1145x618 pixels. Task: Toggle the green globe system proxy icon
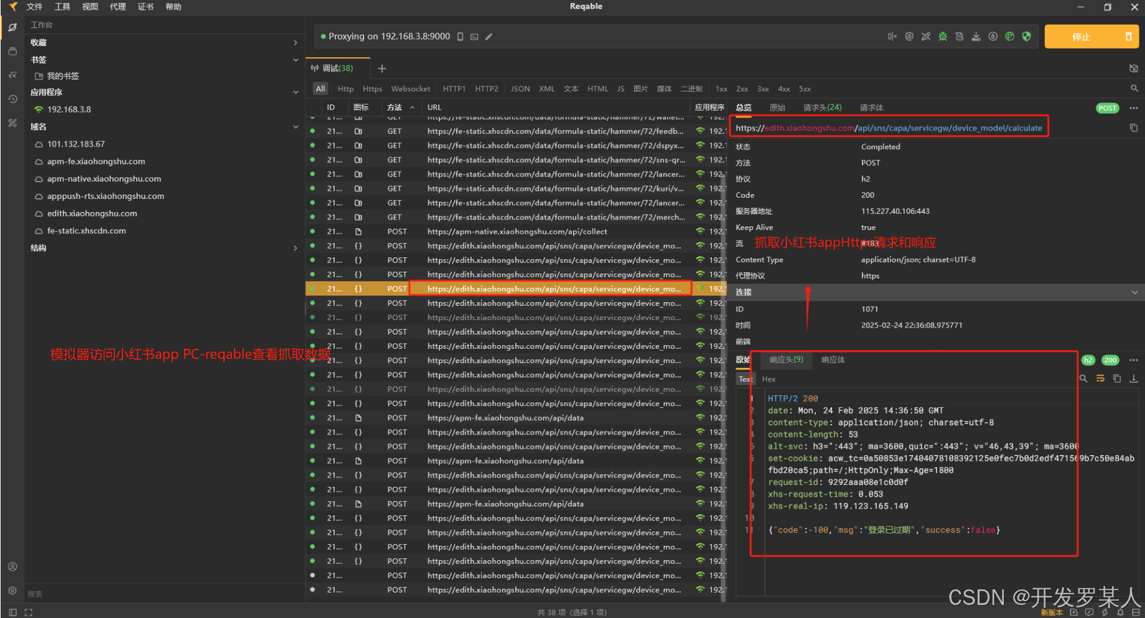[x=1010, y=37]
